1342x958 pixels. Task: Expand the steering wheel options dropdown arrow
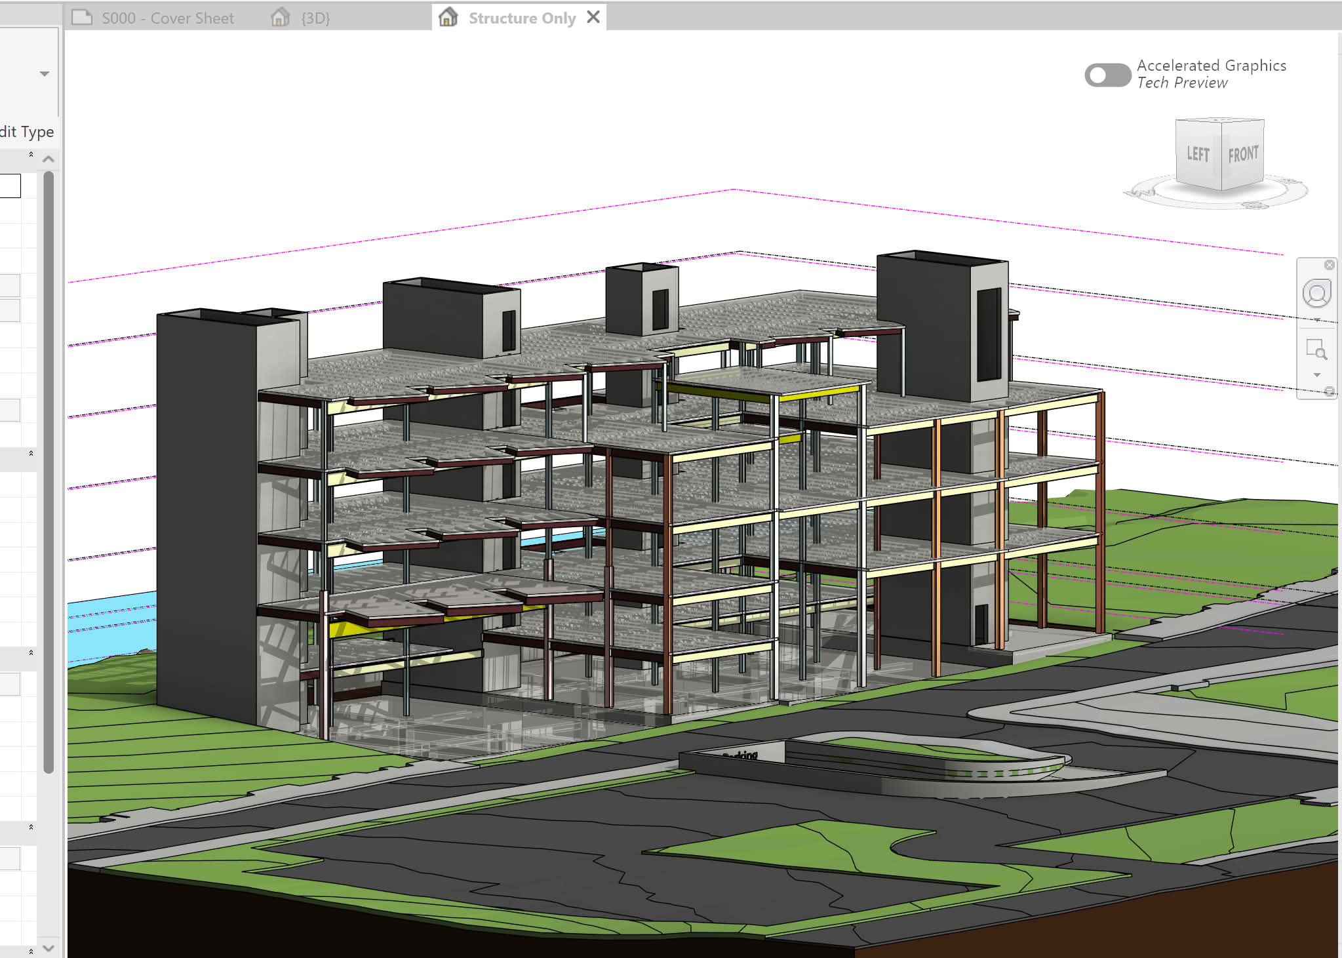(x=1316, y=320)
